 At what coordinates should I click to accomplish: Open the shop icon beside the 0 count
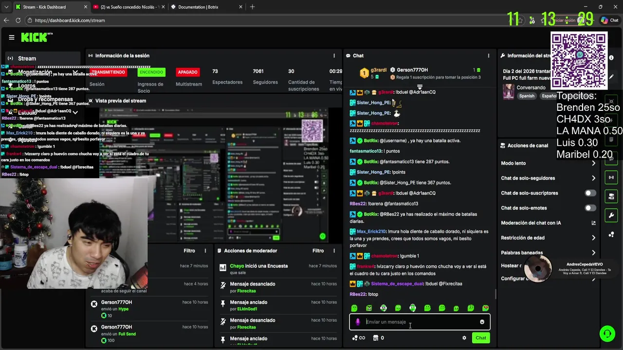(375, 338)
